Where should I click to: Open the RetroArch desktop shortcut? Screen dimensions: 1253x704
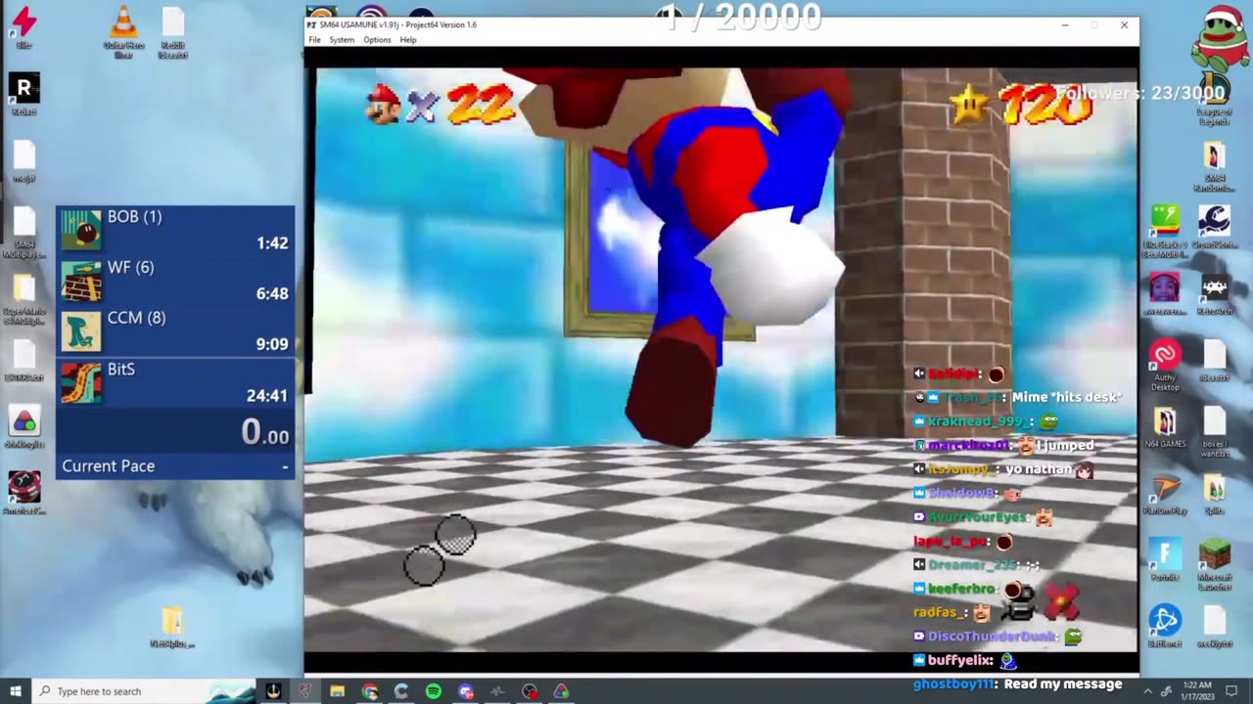[x=1215, y=295]
